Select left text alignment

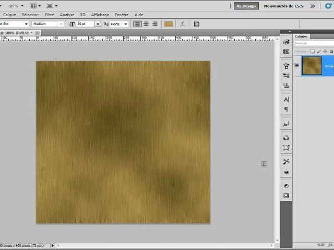[x=137, y=24]
